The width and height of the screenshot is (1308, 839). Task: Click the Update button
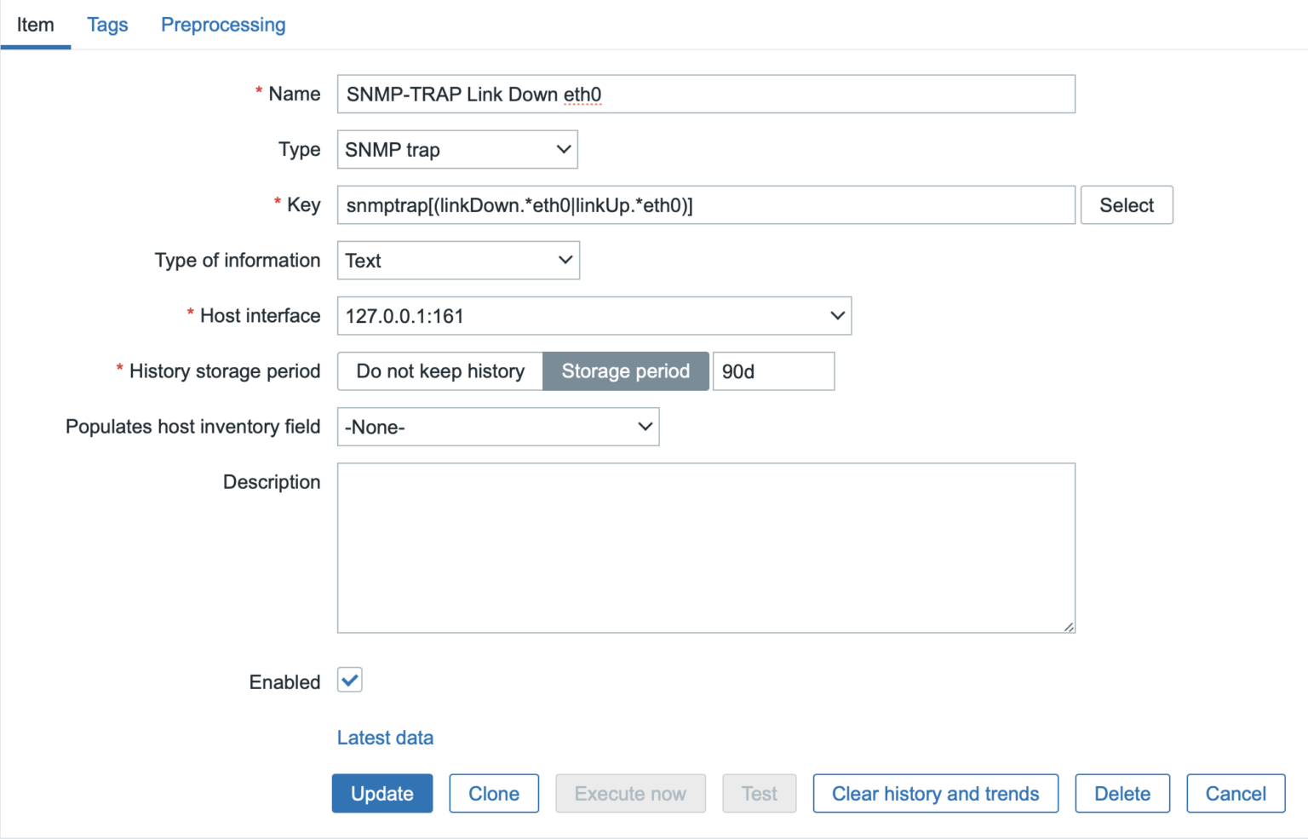(381, 793)
